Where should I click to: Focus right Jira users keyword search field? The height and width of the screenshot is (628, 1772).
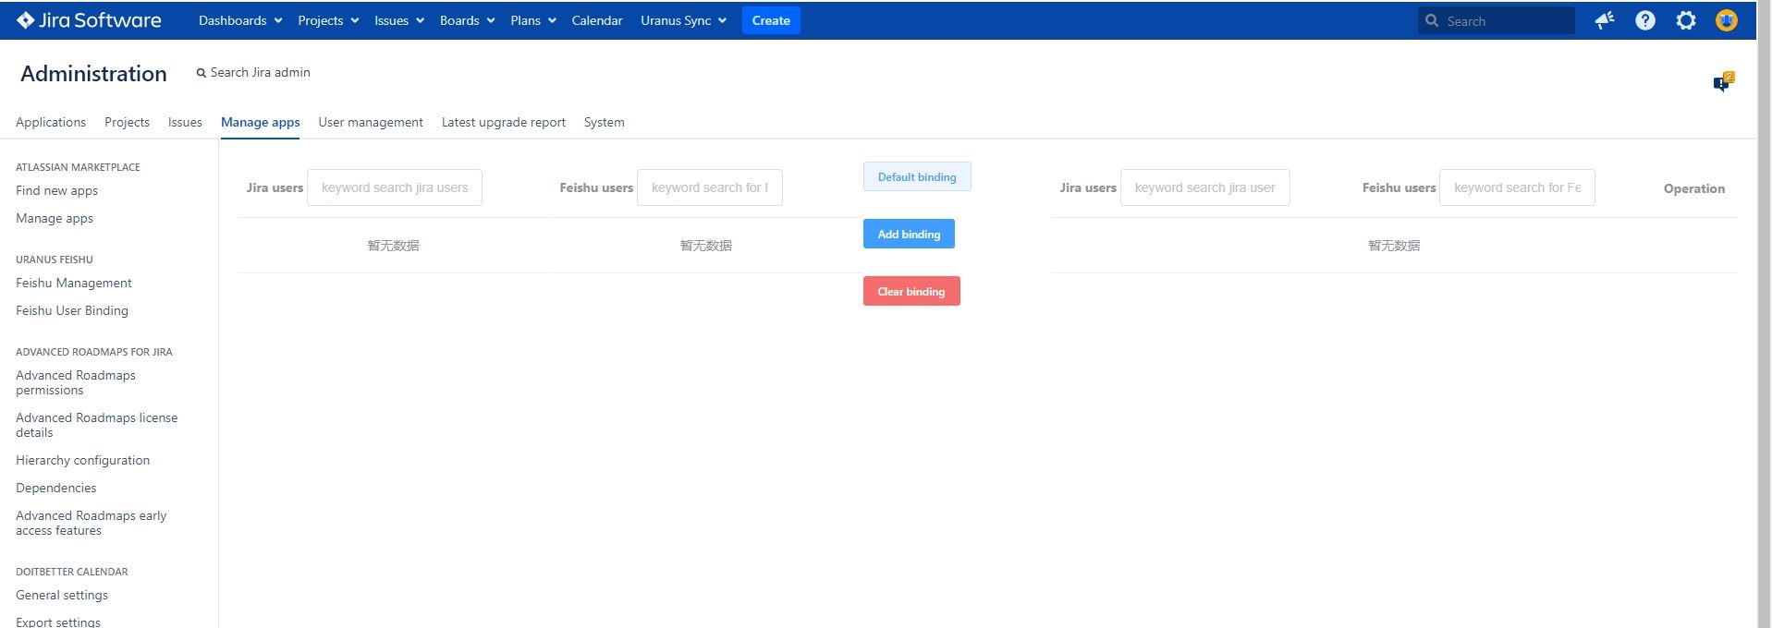point(1205,187)
